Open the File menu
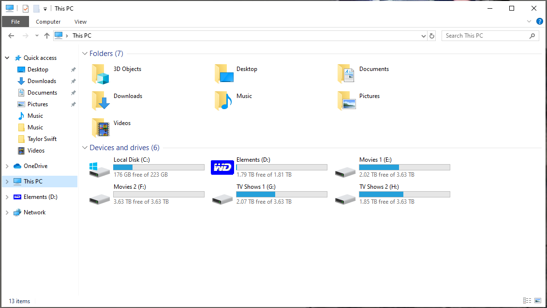Screen dimensions: 547x308 [15, 22]
